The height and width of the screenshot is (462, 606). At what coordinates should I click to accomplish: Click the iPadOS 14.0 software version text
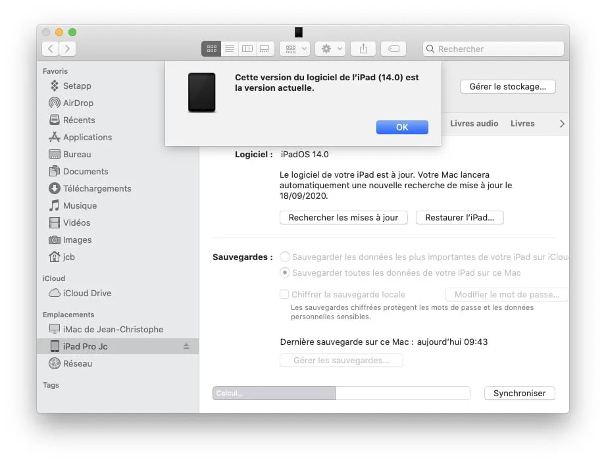coord(305,154)
